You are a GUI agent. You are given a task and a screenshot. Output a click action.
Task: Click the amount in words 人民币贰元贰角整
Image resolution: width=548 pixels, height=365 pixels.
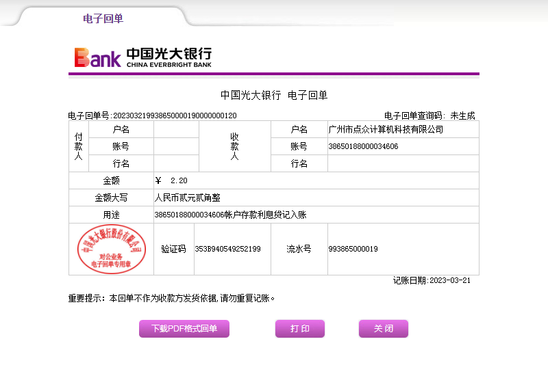pos(187,198)
